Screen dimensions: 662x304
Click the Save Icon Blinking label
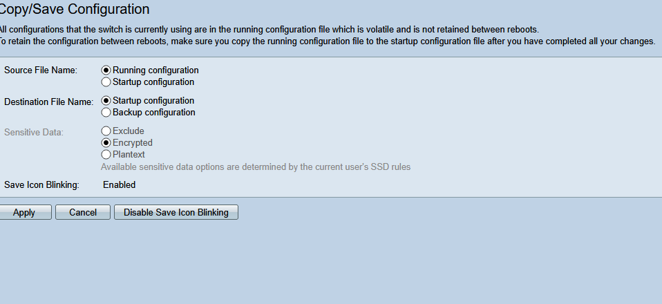point(42,184)
